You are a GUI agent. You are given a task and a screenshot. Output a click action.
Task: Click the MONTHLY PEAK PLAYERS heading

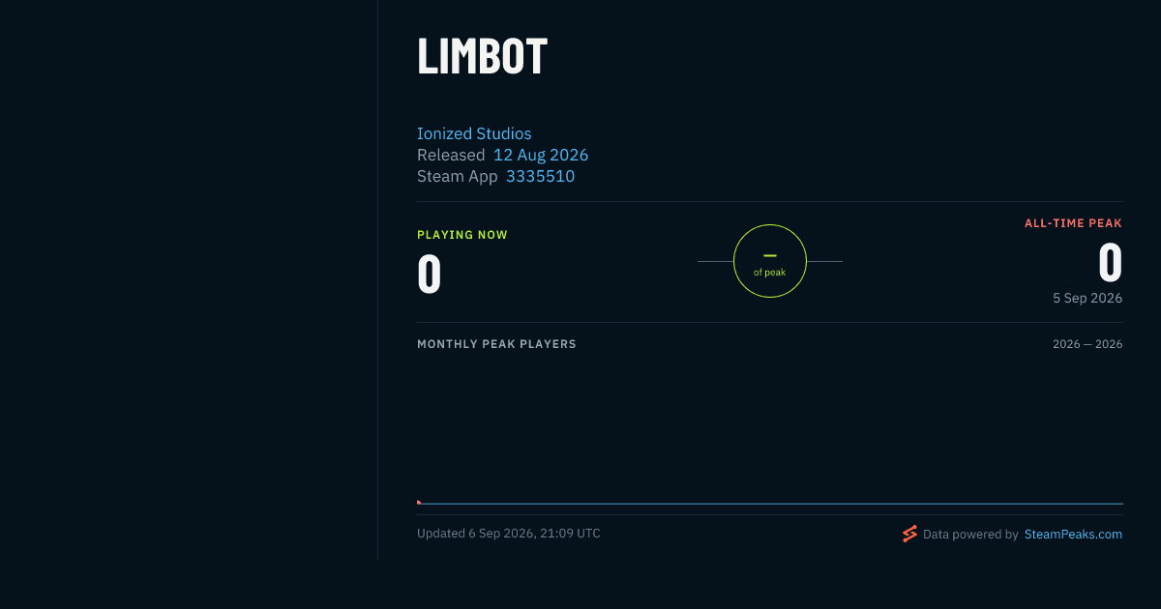[x=496, y=344]
